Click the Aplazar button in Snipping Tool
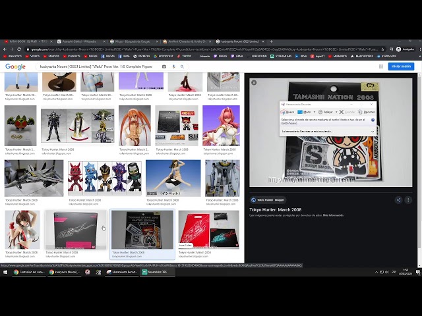The image size is (422, 316). click(x=325, y=112)
